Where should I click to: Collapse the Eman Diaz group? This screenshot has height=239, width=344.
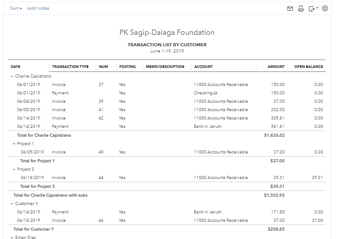pyautogui.click(x=12, y=237)
